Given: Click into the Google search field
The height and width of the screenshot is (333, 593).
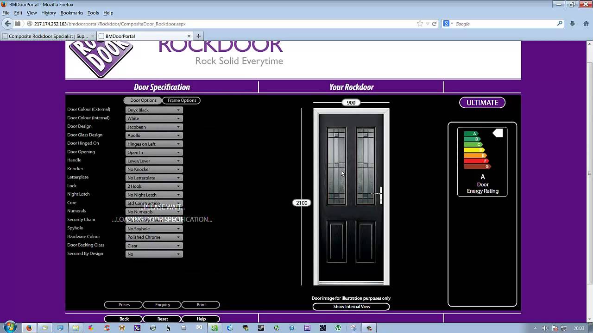Looking at the screenshot, I should [x=505, y=24].
